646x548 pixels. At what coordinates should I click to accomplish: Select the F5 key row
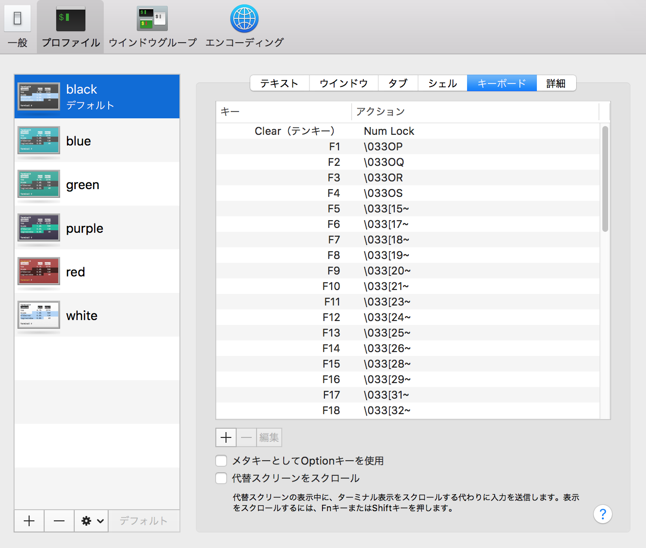[x=408, y=209]
